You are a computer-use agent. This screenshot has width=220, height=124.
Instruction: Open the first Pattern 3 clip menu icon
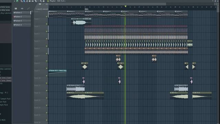point(86,11)
